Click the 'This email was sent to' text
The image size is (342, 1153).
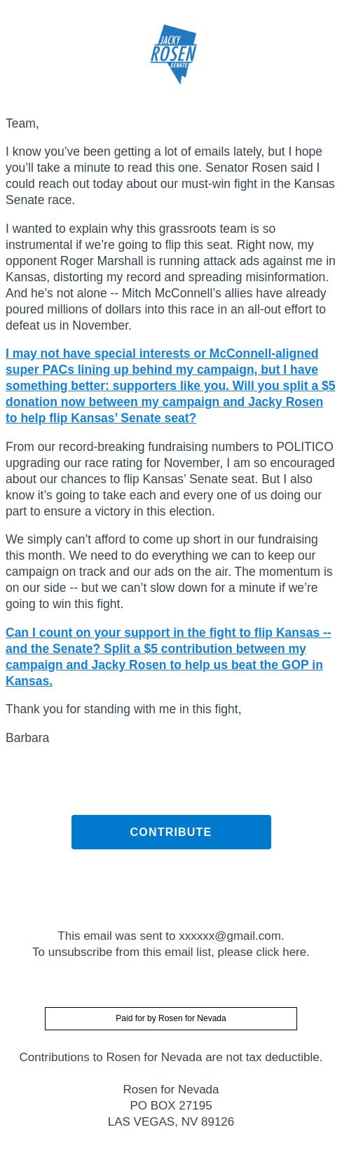pyautogui.click(x=117, y=936)
